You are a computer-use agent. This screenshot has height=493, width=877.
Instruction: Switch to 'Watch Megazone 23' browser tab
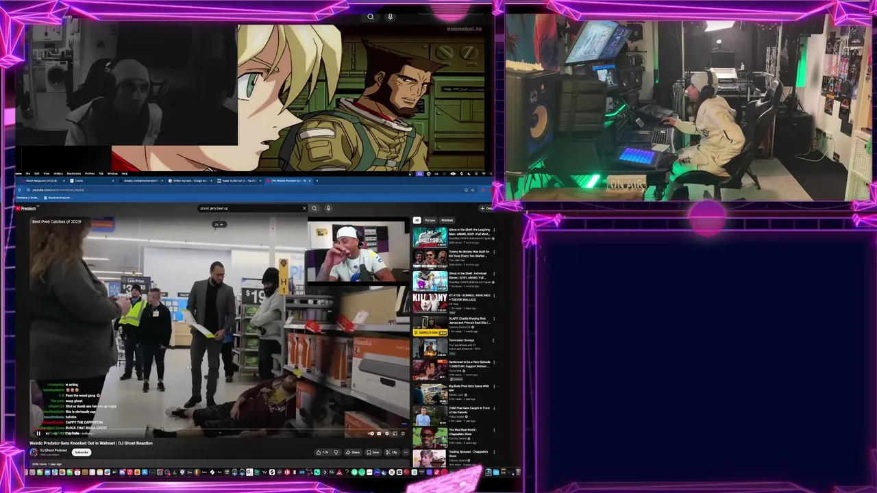pyautogui.click(x=42, y=181)
